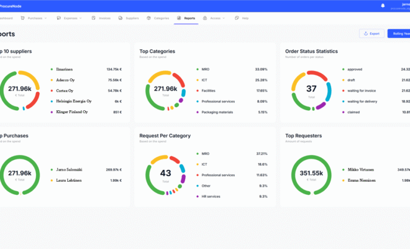Click ICT color dot in Request Per Category
The width and height of the screenshot is (410, 249).
point(197,164)
